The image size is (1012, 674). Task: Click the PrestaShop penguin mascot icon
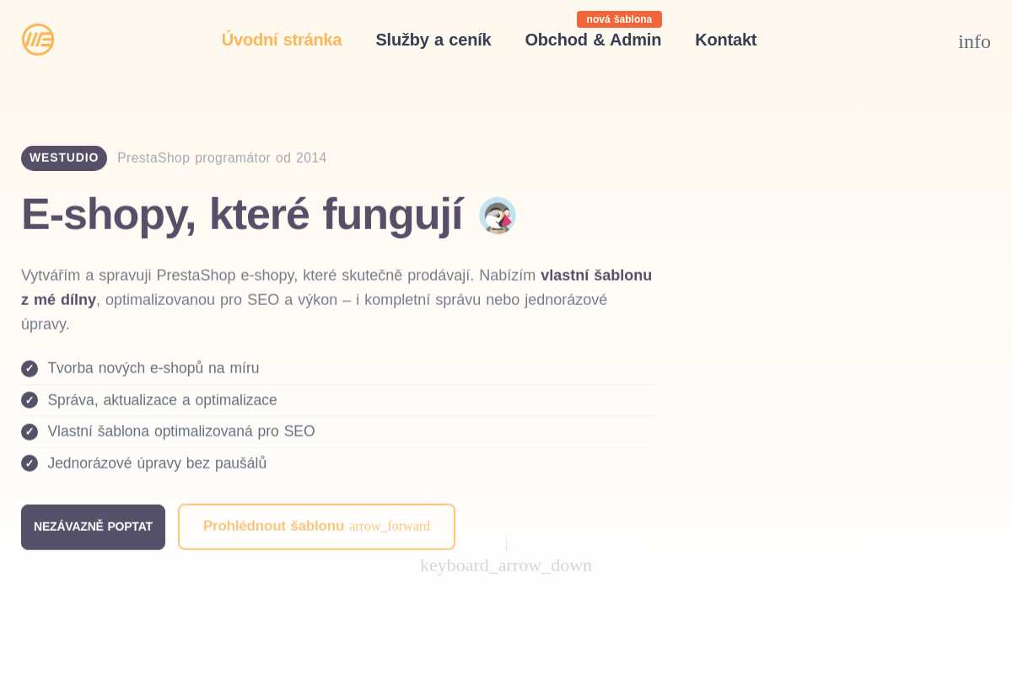[x=497, y=215]
